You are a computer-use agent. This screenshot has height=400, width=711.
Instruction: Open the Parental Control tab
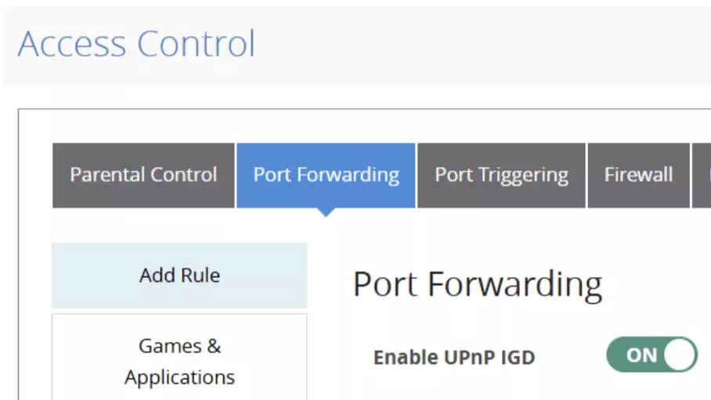pos(143,175)
